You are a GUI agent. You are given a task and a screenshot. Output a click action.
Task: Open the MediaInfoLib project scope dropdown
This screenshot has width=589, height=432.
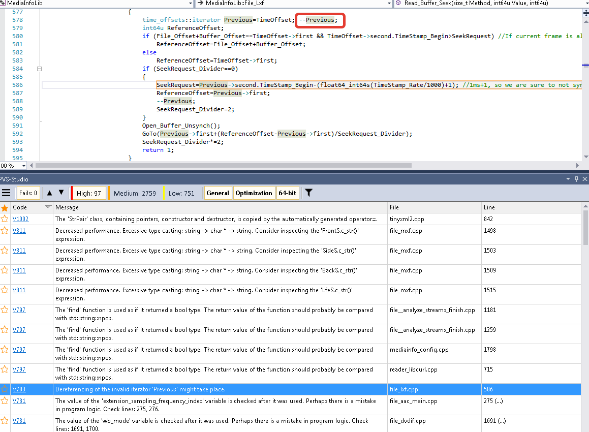click(190, 3)
